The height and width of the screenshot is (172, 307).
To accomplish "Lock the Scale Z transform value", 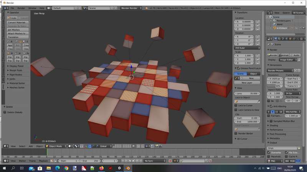I will pos(258,63).
